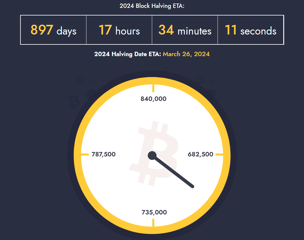Click the 2024 Block Halving ETA heading
Screen dimensions: 304x240
pyautogui.click(x=152, y=6)
